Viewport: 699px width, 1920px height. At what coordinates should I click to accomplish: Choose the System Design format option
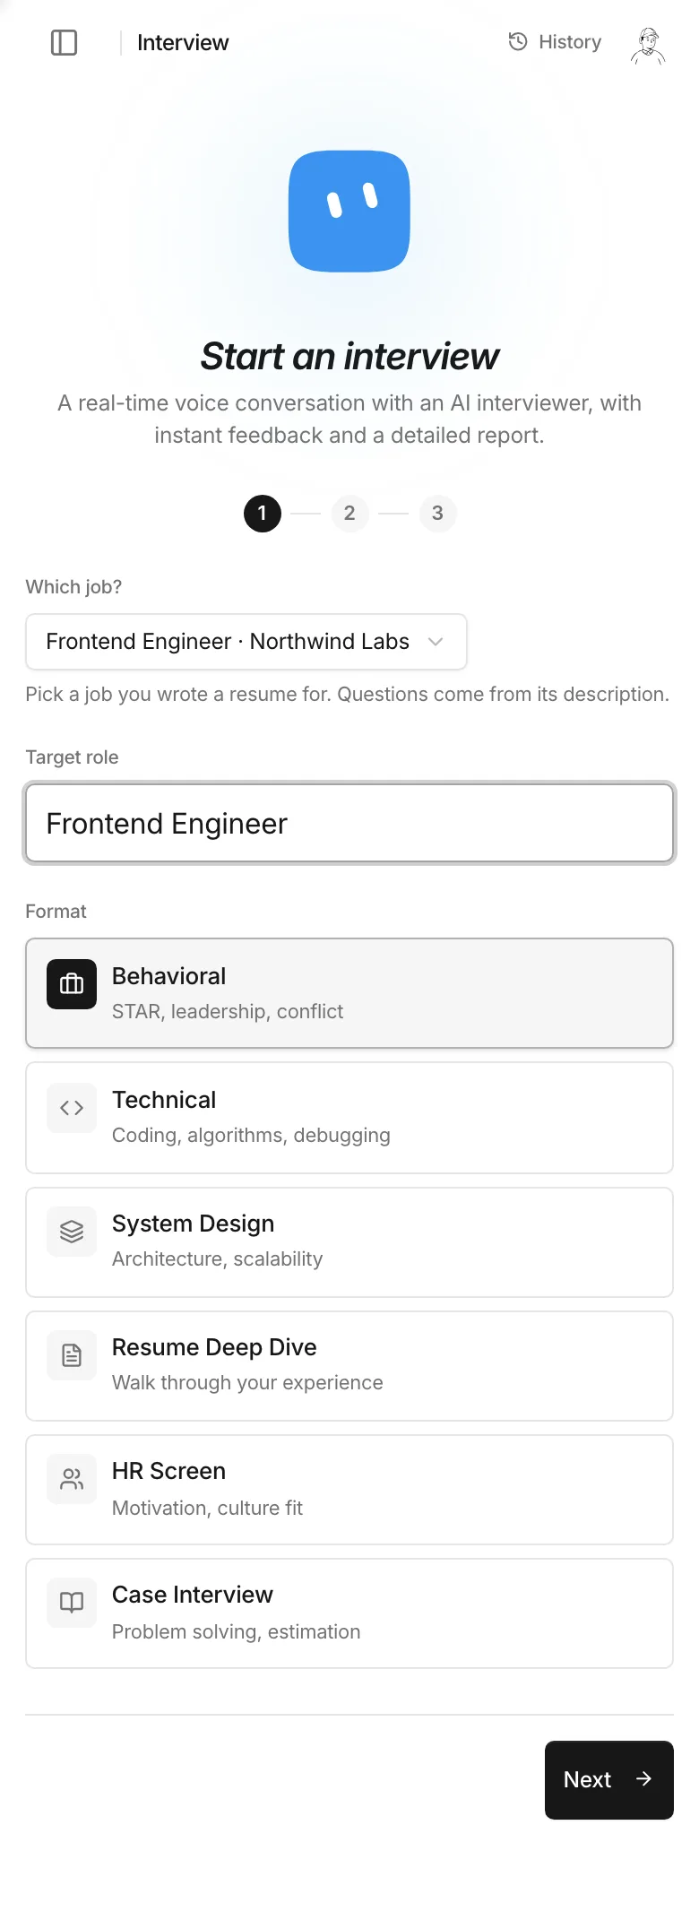pyautogui.click(x=349, y=1242)
